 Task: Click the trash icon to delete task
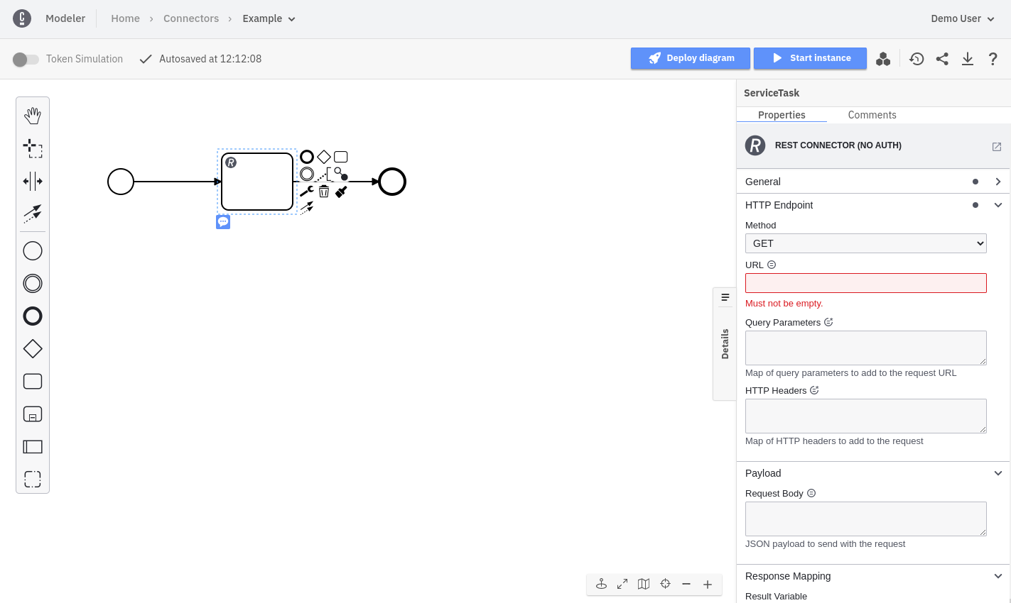coord(324,192)
